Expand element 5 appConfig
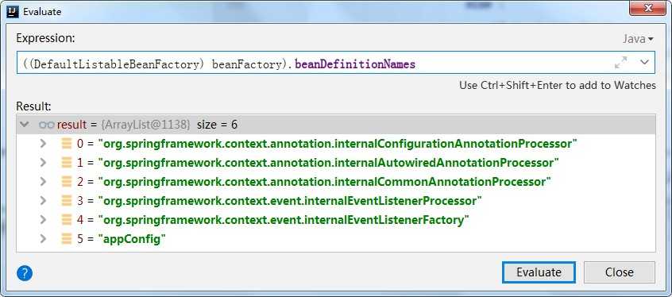672x297 pixels. coord(43,239)
